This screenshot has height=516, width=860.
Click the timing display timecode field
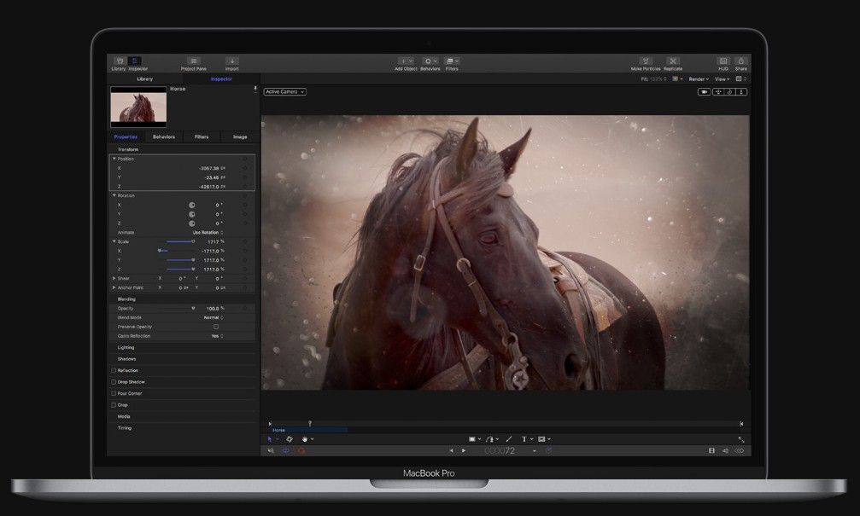(500, 450)
